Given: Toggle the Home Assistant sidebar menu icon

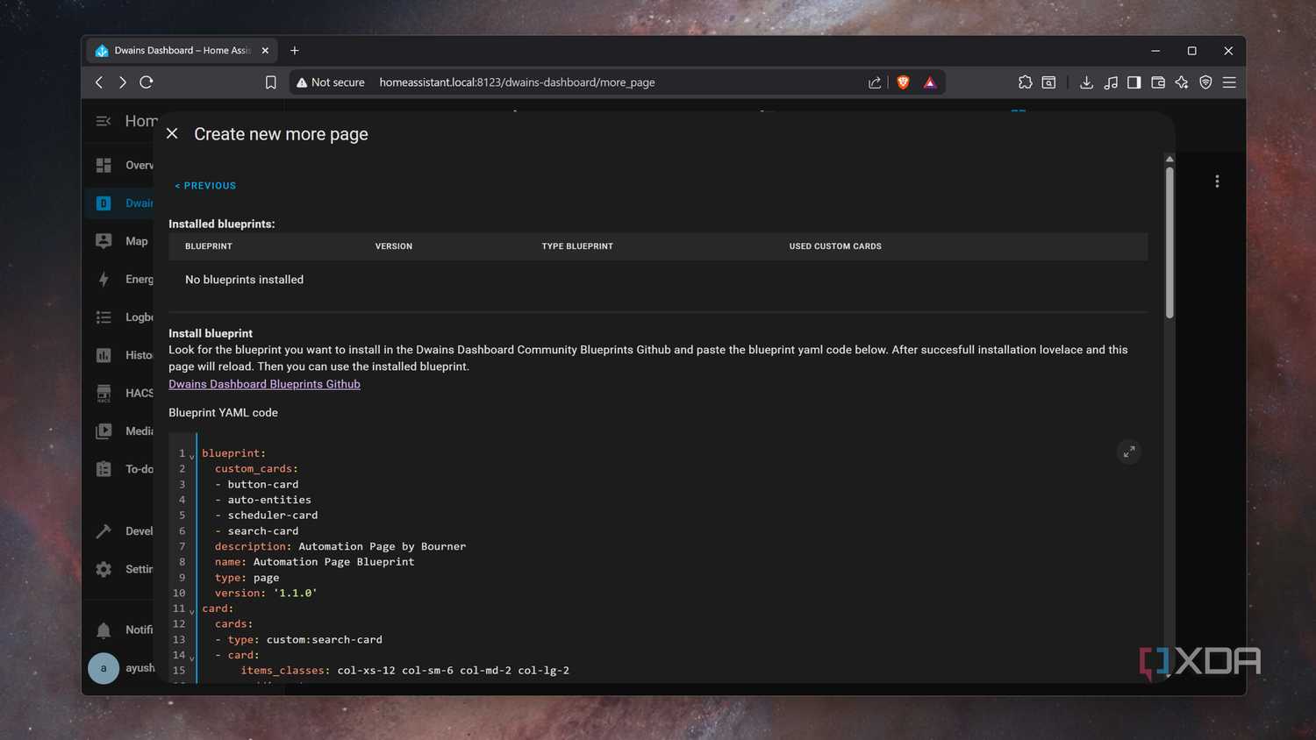Looking at the screenshot, I should [104, 121].
